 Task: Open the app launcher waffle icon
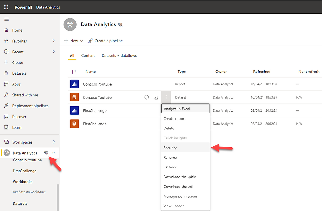[x=6, y=7]
